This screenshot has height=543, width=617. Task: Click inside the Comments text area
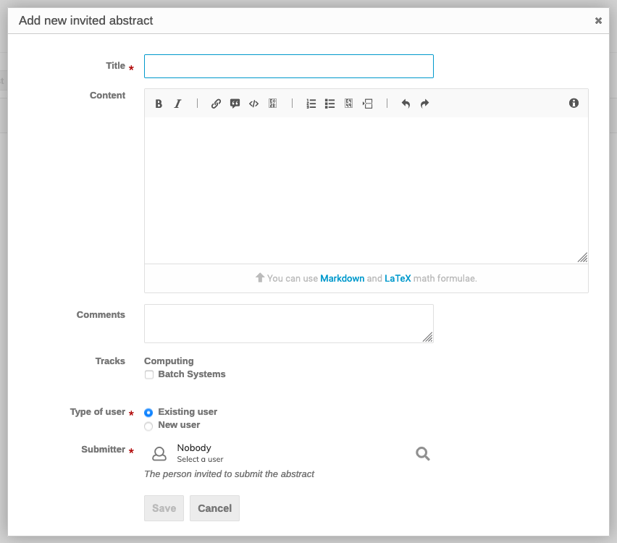point(289,324)
